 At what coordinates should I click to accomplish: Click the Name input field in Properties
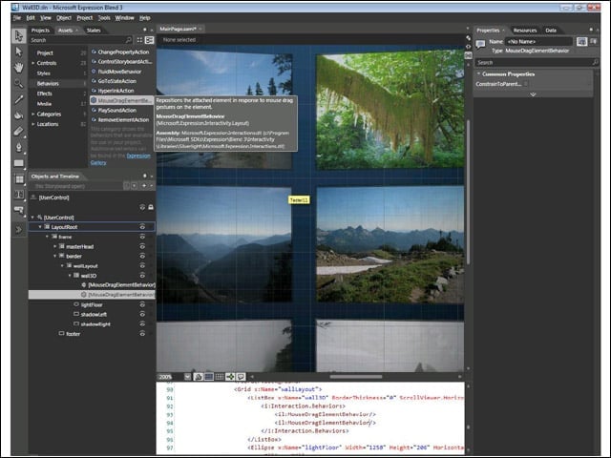tap(538, 41)
